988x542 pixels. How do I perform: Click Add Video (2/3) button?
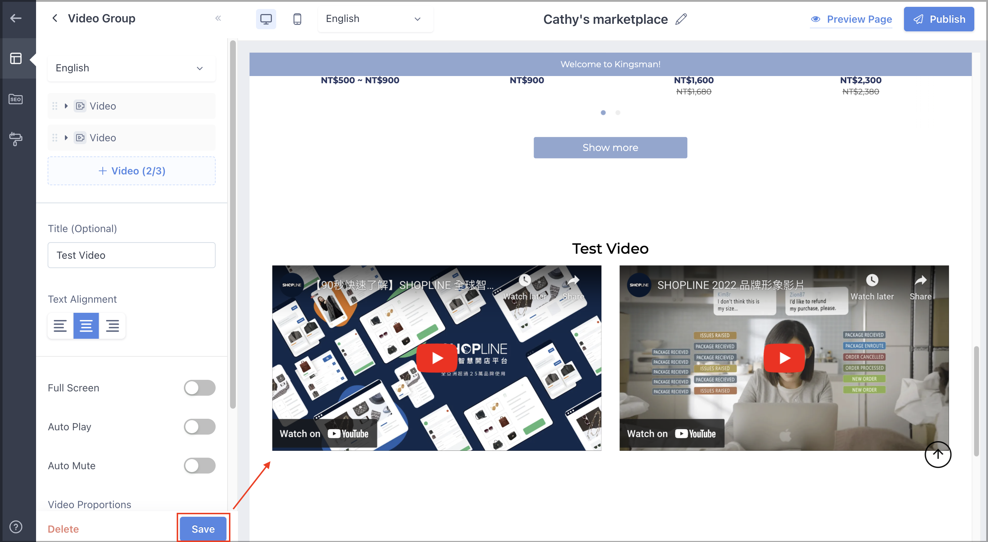tap(131, 171)
